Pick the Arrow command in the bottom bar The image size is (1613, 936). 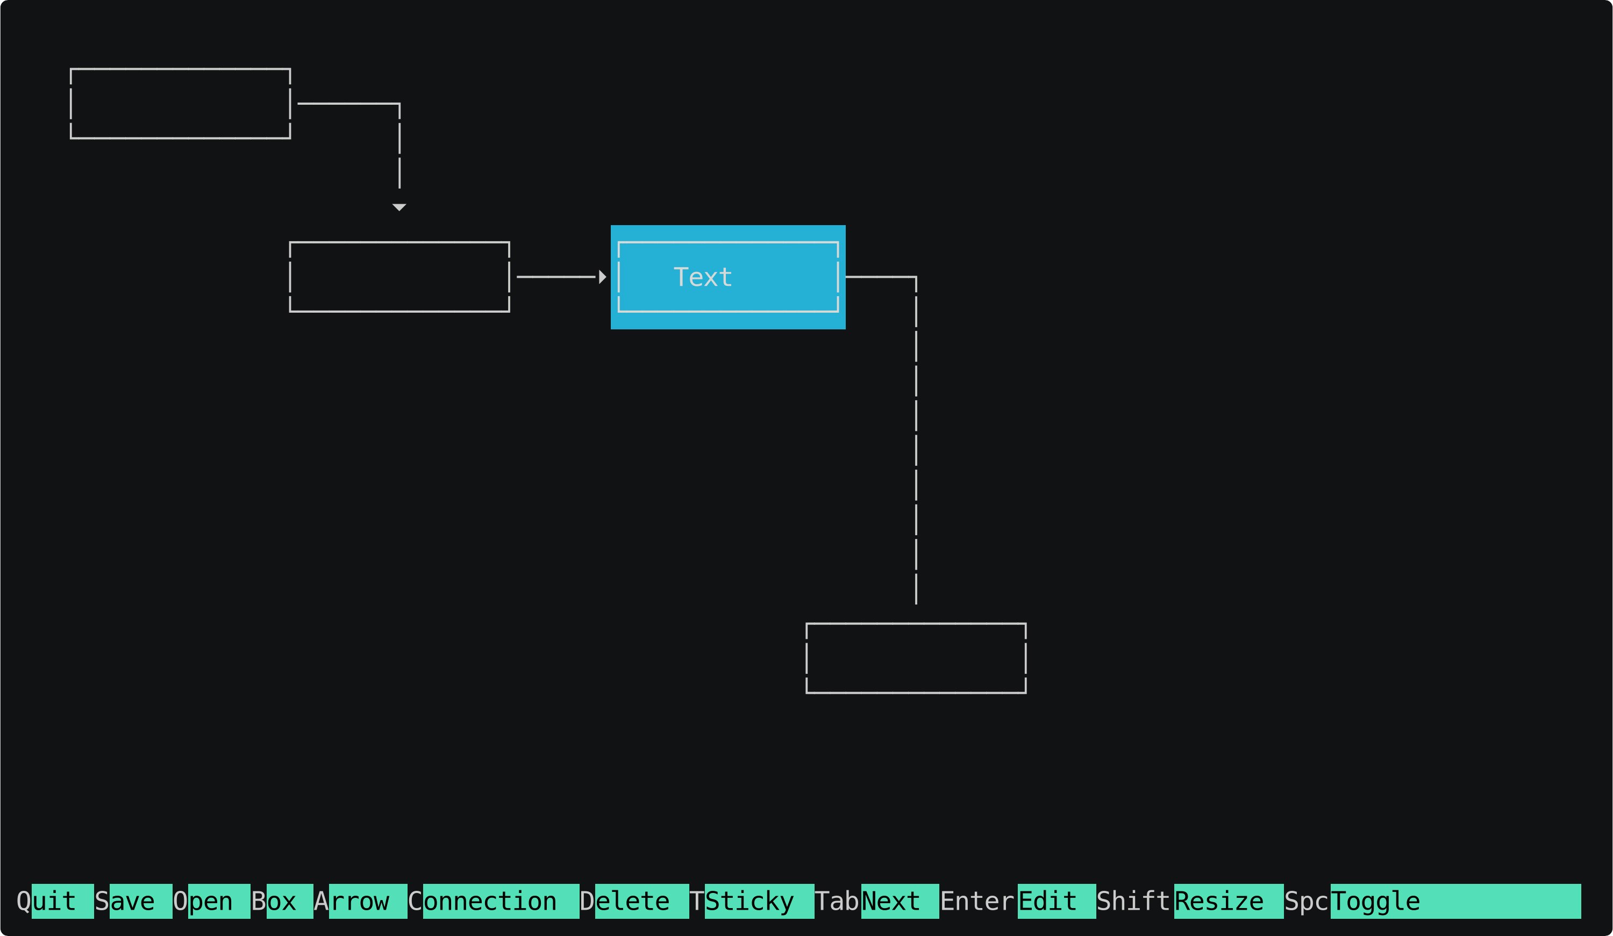(x=360, y=901)
